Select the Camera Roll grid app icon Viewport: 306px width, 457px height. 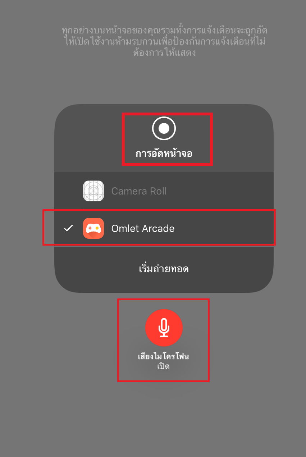pos(93,191)
